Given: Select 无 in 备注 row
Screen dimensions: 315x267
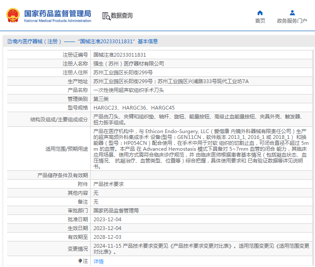Looking at the screenshot, I should point(96,202).
